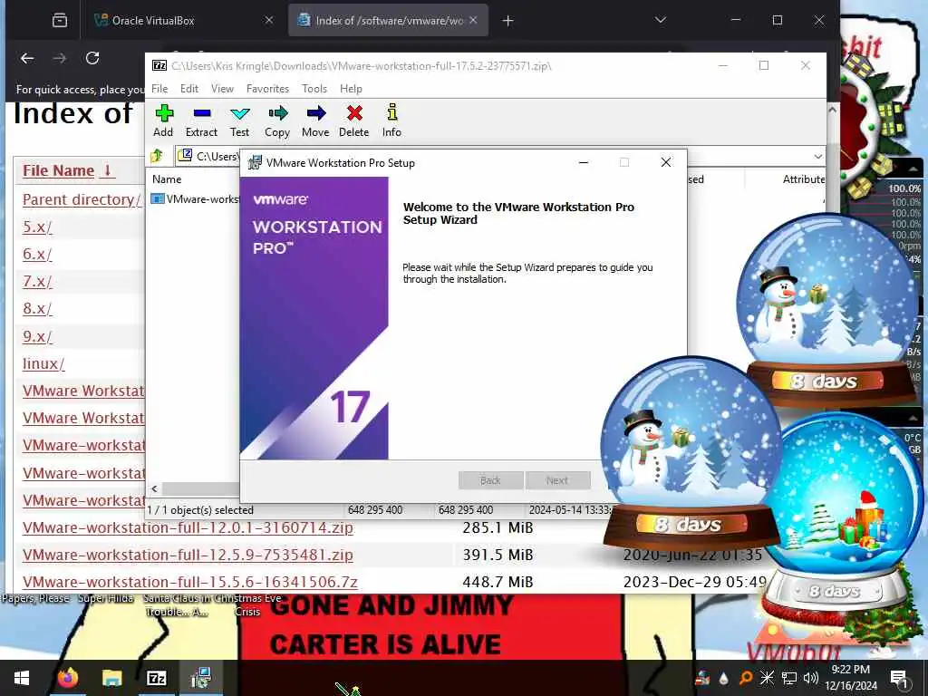Screen dimensions: 928x696
Task: Open the 7.x/ folder link
Action: click(x=37, y=281)
